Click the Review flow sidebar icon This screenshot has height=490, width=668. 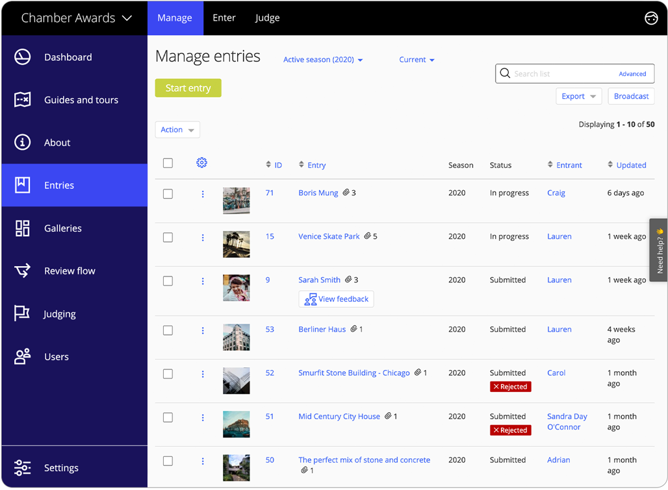point(21,271)
